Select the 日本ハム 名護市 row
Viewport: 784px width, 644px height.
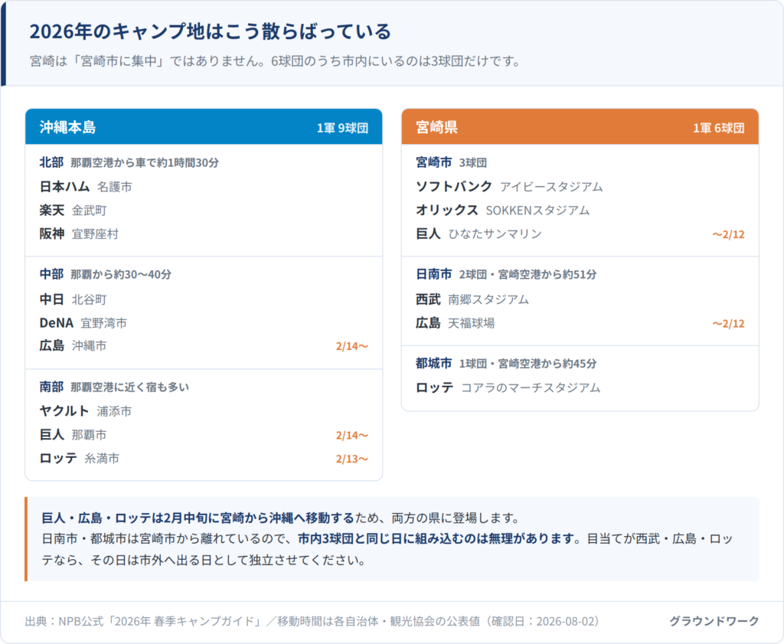click(x=204, y=187)
